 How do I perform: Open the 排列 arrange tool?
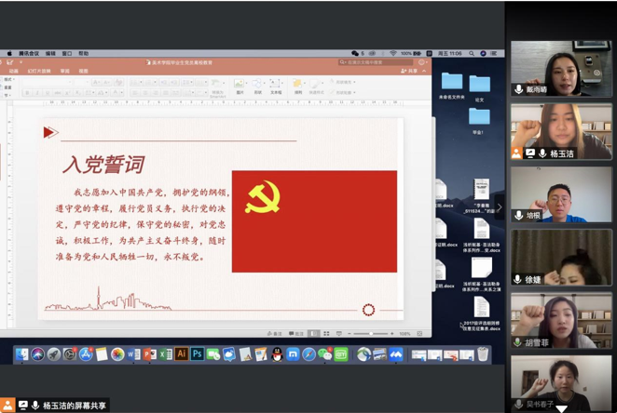coord(298,87)
